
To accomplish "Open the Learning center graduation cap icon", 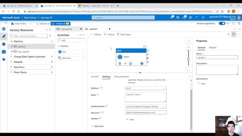I will [4, 59].
